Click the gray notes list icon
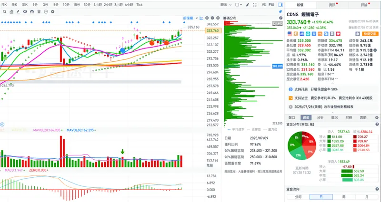The height and width of the screenshot is (202, 381). point(332,34)
